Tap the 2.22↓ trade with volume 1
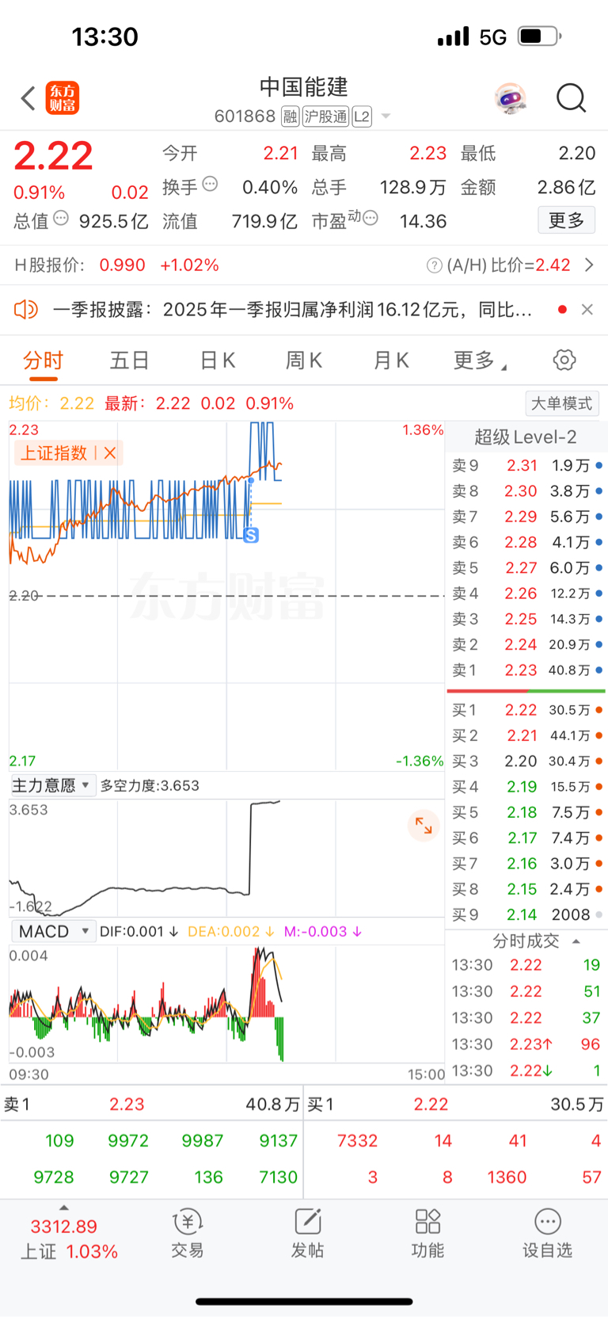This screenshot has width=608, height=1317. tap(526, 1071)
